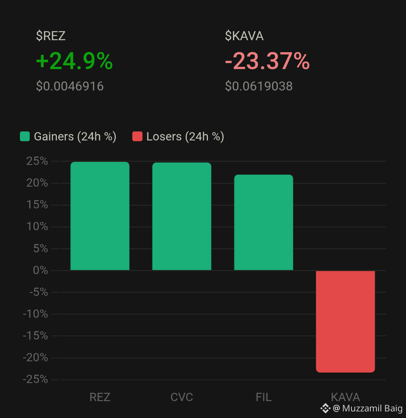Click the 25% y-axis label
Screen dimensions: 406x418
coord(37,161)
